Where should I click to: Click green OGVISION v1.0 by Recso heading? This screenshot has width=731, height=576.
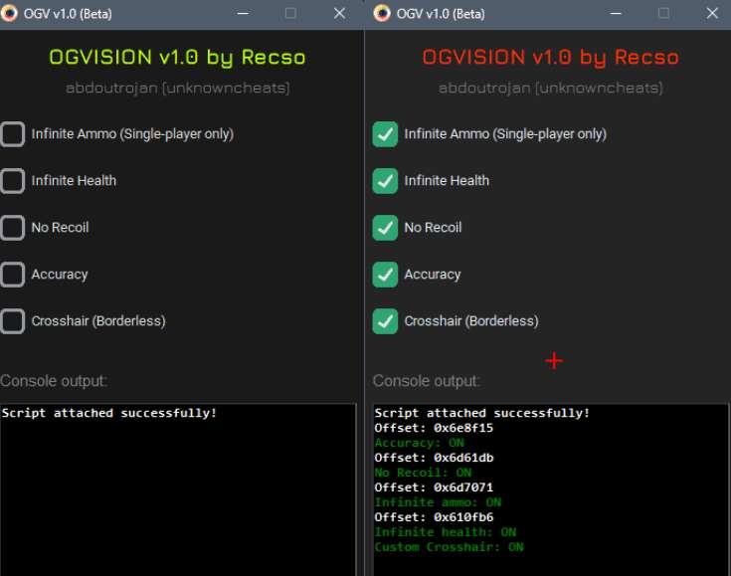pyautogui.click(x=178, y=58)
